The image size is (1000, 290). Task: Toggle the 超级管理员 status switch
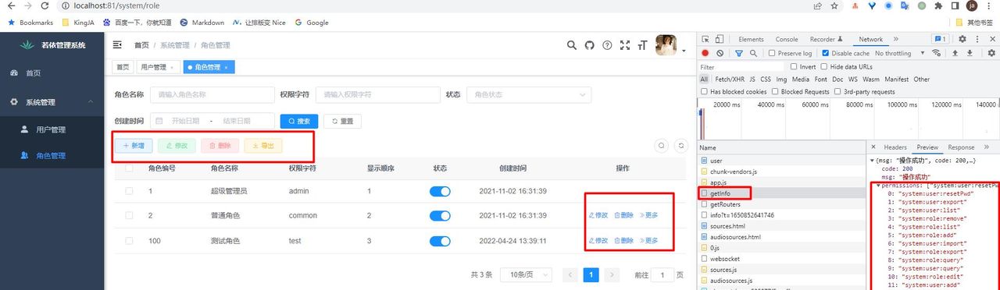pyautogui.click(x=440, y=191)
